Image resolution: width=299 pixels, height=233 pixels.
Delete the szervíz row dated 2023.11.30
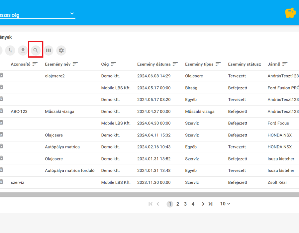[1, 182]
